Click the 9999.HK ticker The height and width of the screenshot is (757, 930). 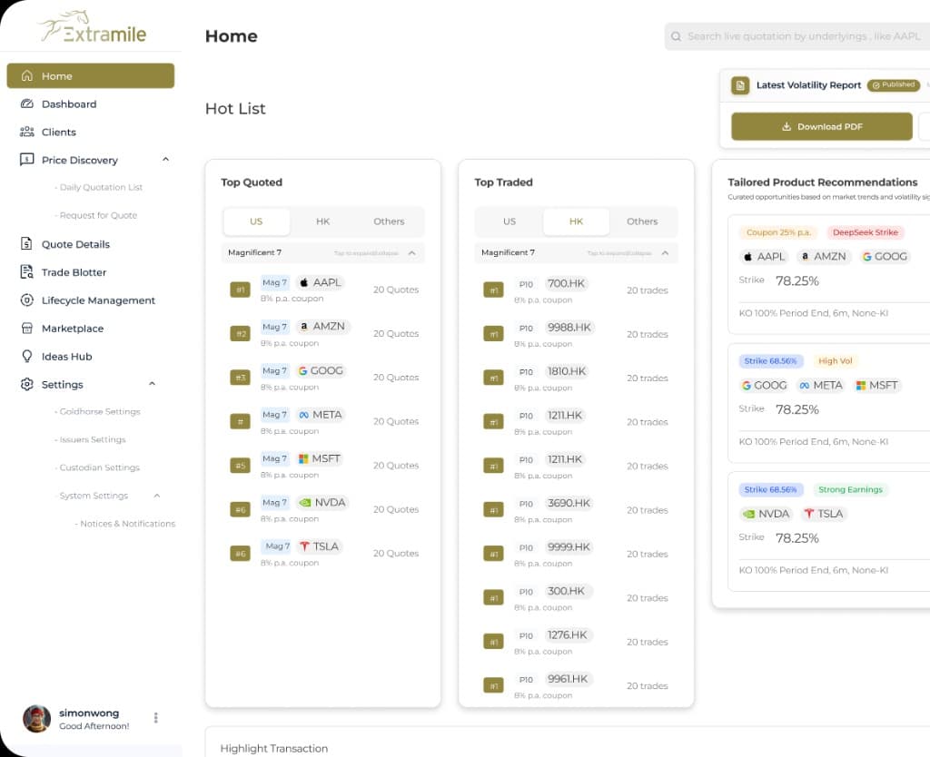pyautogui.click(x=569, y=546)
